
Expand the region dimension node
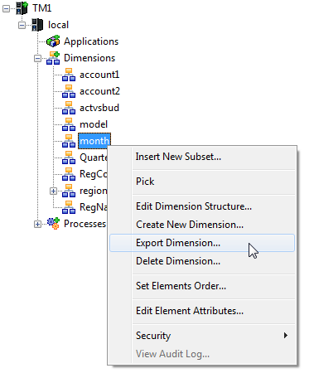tap(53, 191)
